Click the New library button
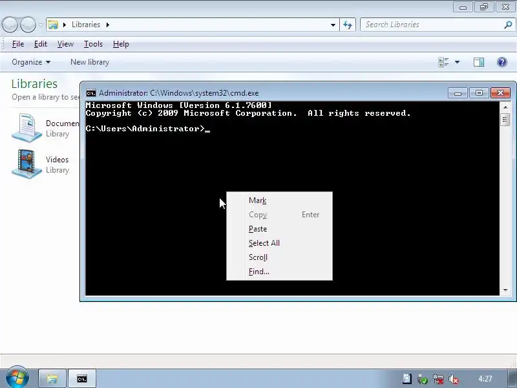Screen dimensions: 517x388 [90, 62]
